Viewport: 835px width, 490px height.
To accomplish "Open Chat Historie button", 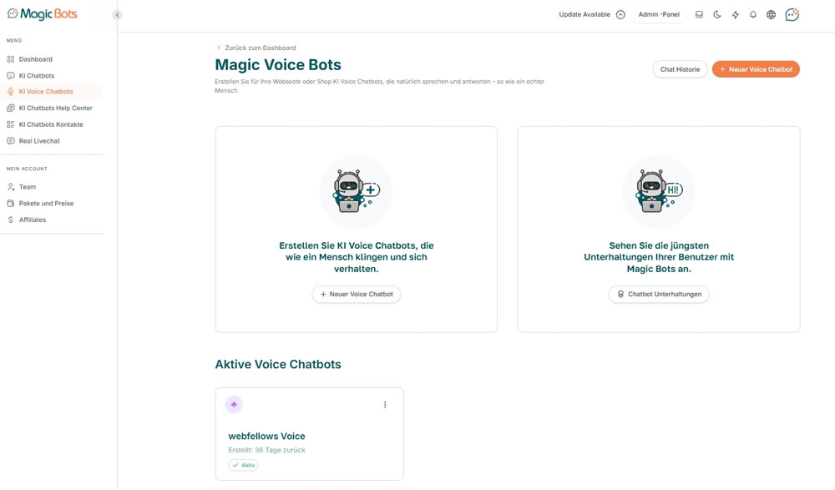I will 680,69.
